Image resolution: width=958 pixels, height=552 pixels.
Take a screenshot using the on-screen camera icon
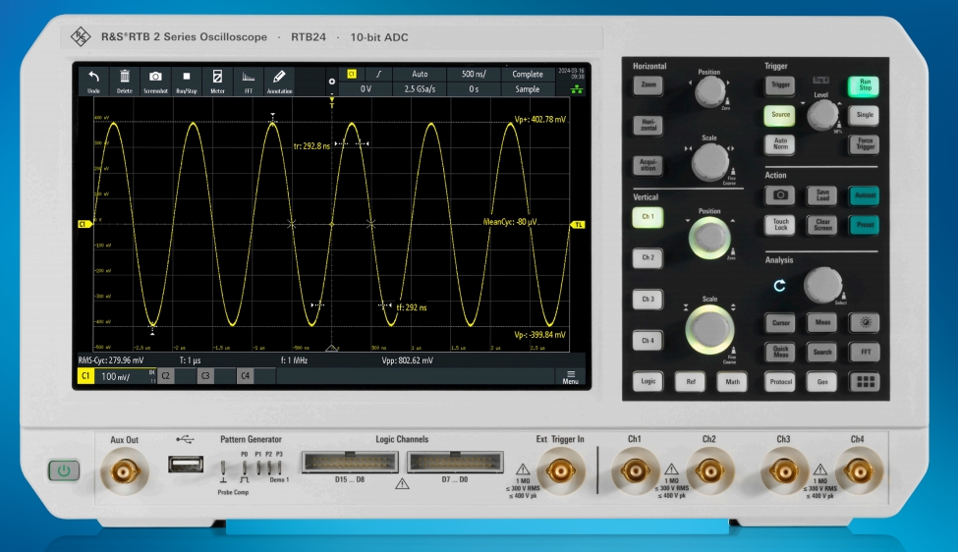[x=155, y=81]
